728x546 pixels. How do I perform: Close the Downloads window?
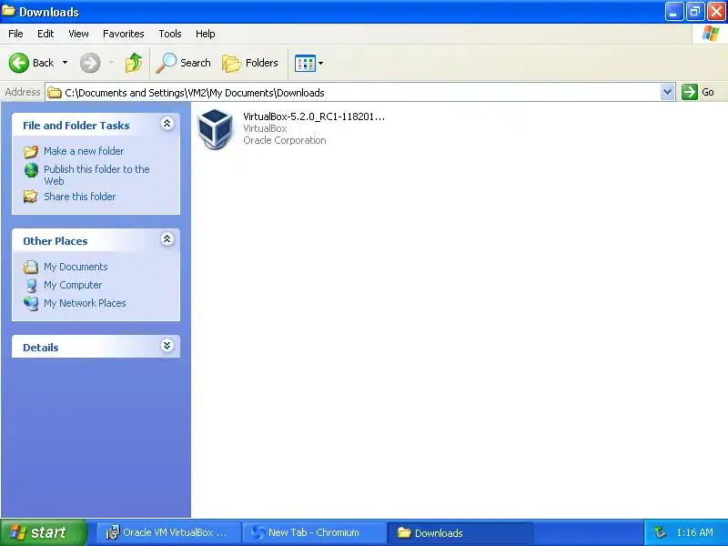[x=716, y=12]
